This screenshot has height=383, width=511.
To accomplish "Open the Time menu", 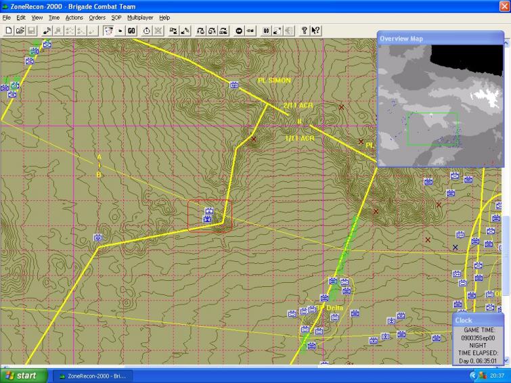I will (x=53, y=17).
